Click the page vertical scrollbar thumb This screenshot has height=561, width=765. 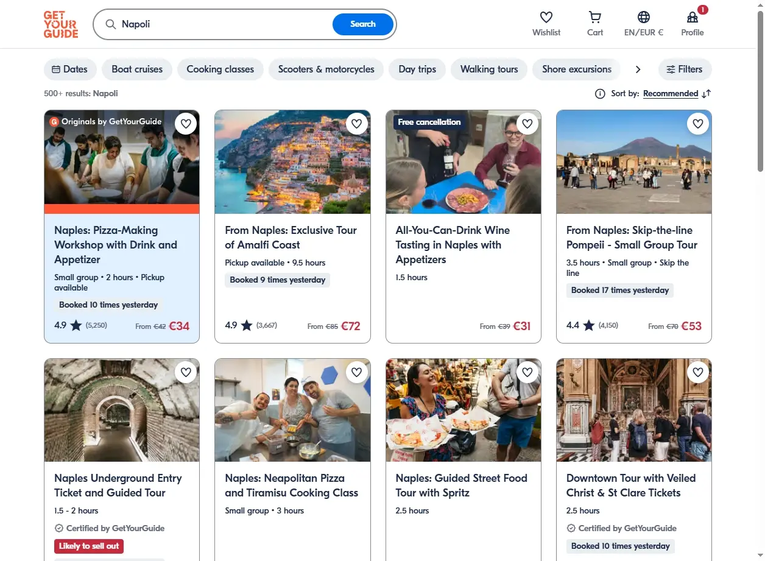[760, 91]
